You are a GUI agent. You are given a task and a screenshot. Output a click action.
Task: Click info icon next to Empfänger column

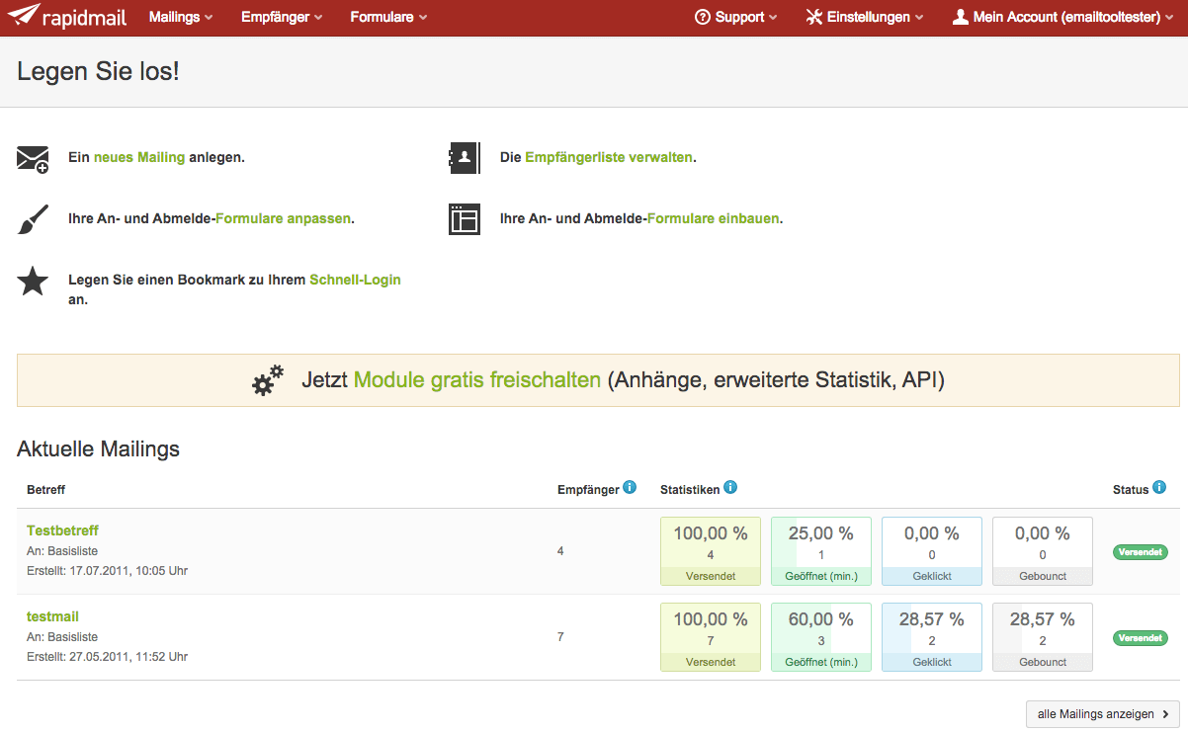pyautogui.click(x=630, y=488)
